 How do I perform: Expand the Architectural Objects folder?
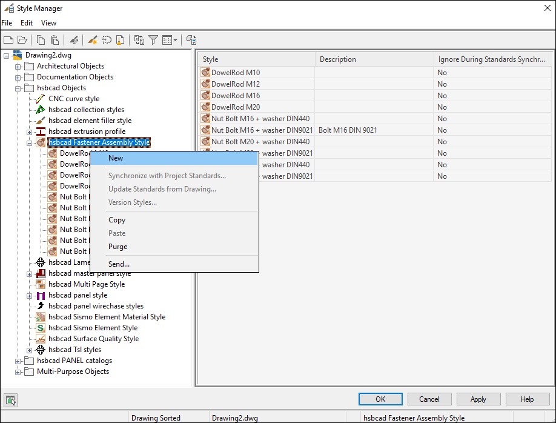pos(18,67)
